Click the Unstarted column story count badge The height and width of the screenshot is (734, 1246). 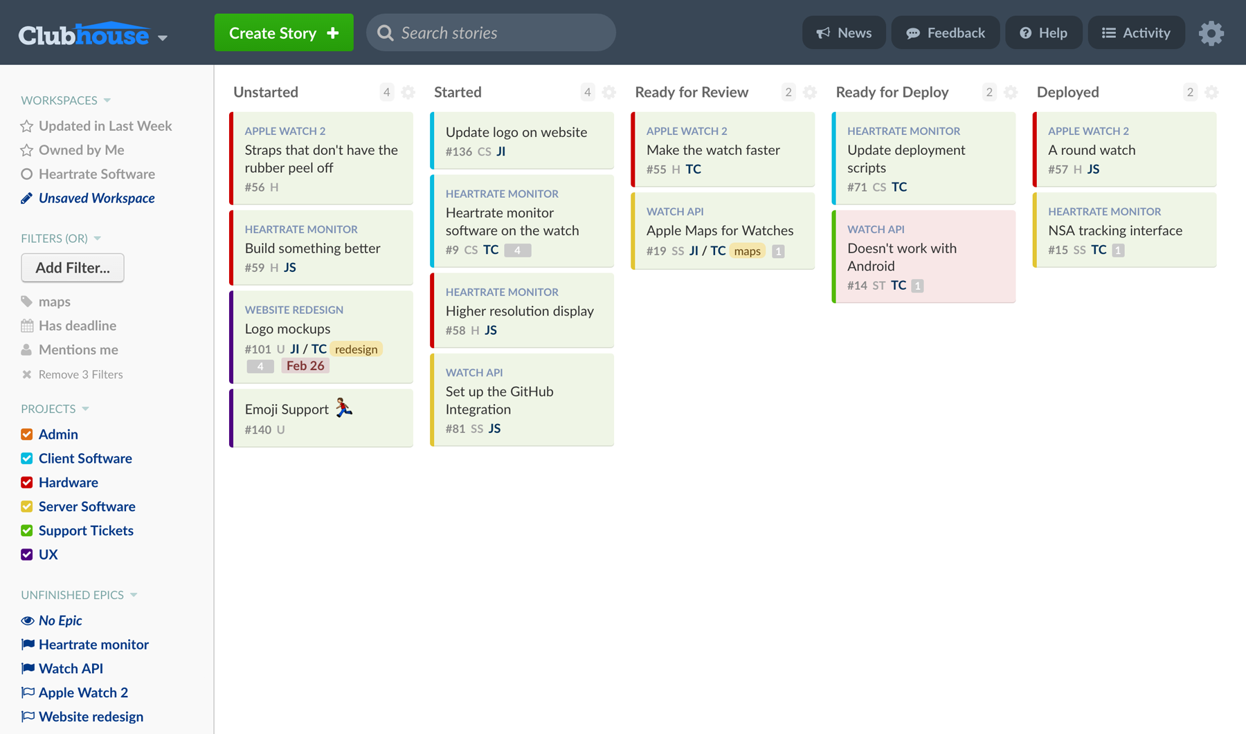point(387,92)
